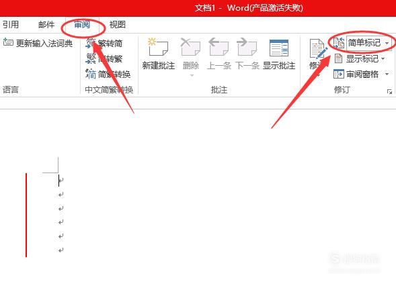
Task: Open the 邮件 ribbon tab
Action: click(x=46, y=24)
